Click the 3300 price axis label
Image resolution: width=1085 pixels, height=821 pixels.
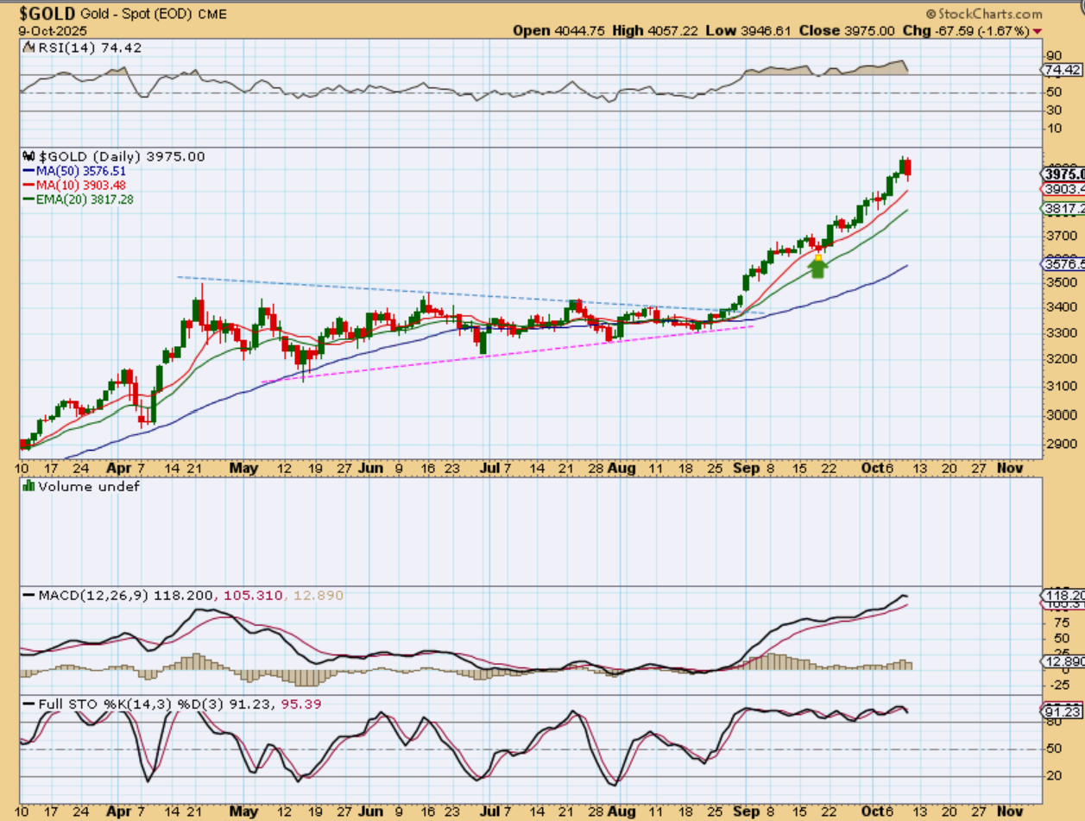pyautogui.click(x=1060, y=332)
